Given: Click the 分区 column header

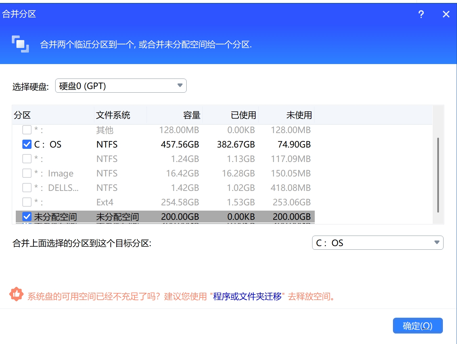Looking at the screenshot, I should coord(22,115).
